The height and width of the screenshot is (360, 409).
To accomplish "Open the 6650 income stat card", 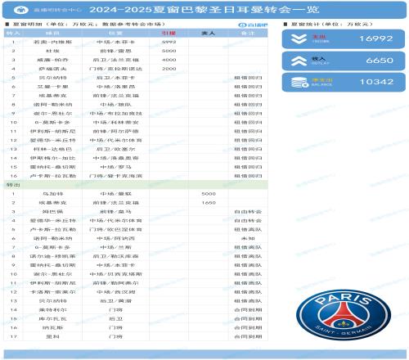I will click(344, 61).
